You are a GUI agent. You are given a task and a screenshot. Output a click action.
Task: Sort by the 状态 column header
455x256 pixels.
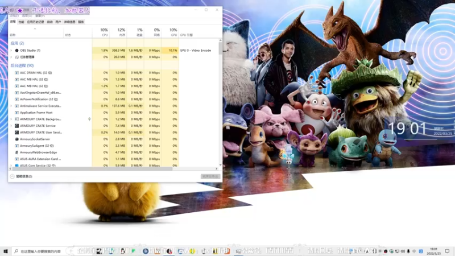coord(78,32)
